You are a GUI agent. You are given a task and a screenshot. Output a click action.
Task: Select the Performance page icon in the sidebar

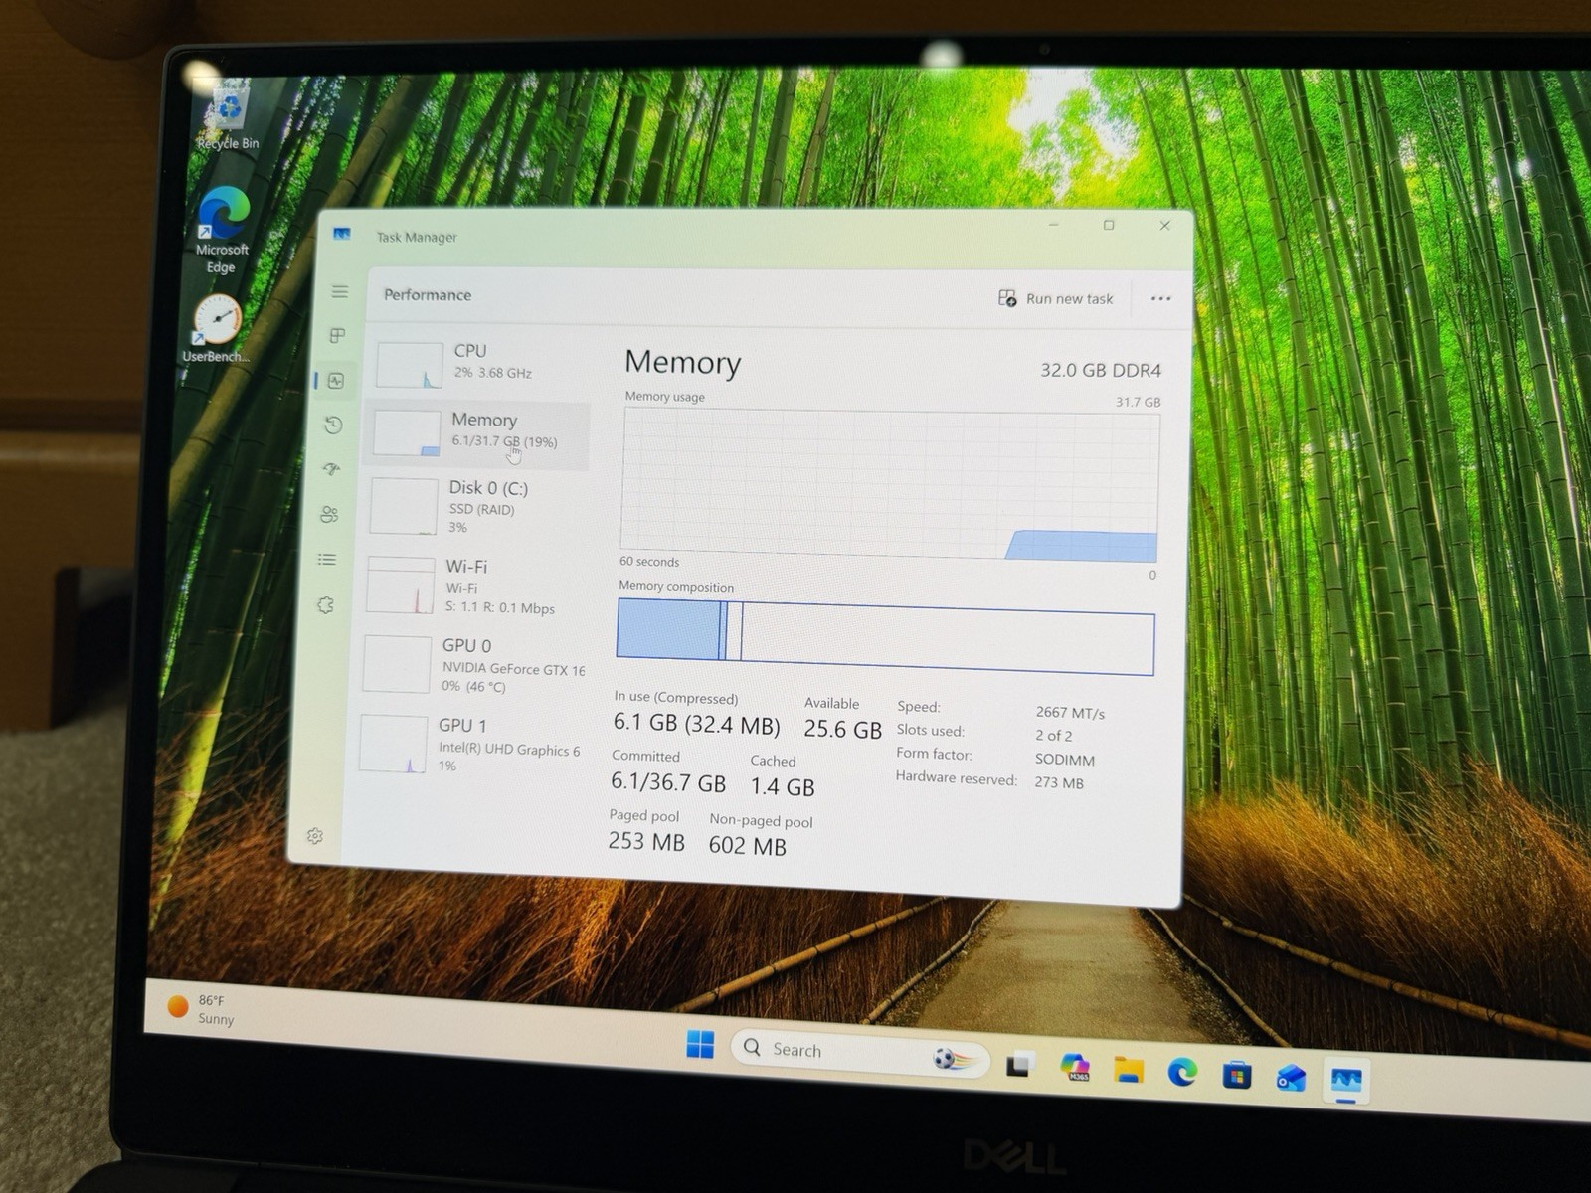(336, 381)
